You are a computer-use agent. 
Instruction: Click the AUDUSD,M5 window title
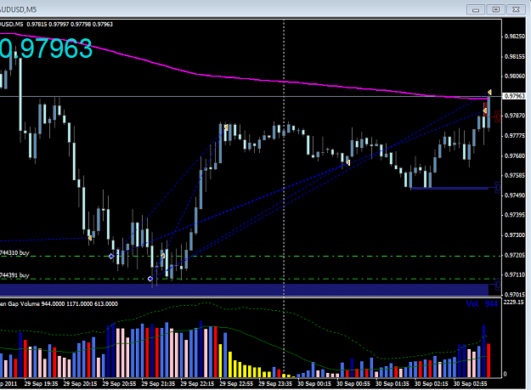tap(19, 9)
